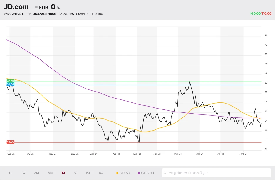Switch chart to 1T time range
The height and width of the screenshot is (181, 275).
pyautogui.click(x=10, y=173)
